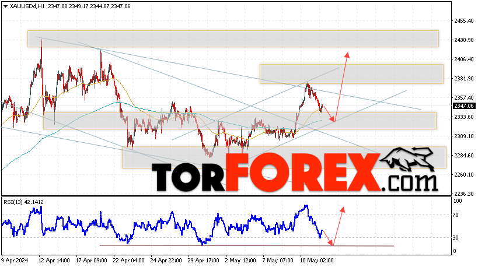Image resolution: width=478 pixels, height=267 pixels.
Task: Select the RSI scale level 70
Action: tap(456, 215)
